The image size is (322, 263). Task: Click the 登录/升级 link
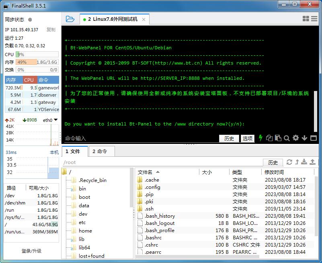[31, 251]
